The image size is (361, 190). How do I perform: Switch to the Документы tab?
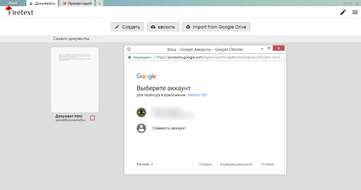(43, 3)
